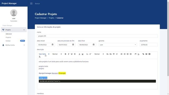Image resolution: width=169 pixels, height=95 pixels.
Task: Open the calendar picker for data inicial
Action: 53,45
